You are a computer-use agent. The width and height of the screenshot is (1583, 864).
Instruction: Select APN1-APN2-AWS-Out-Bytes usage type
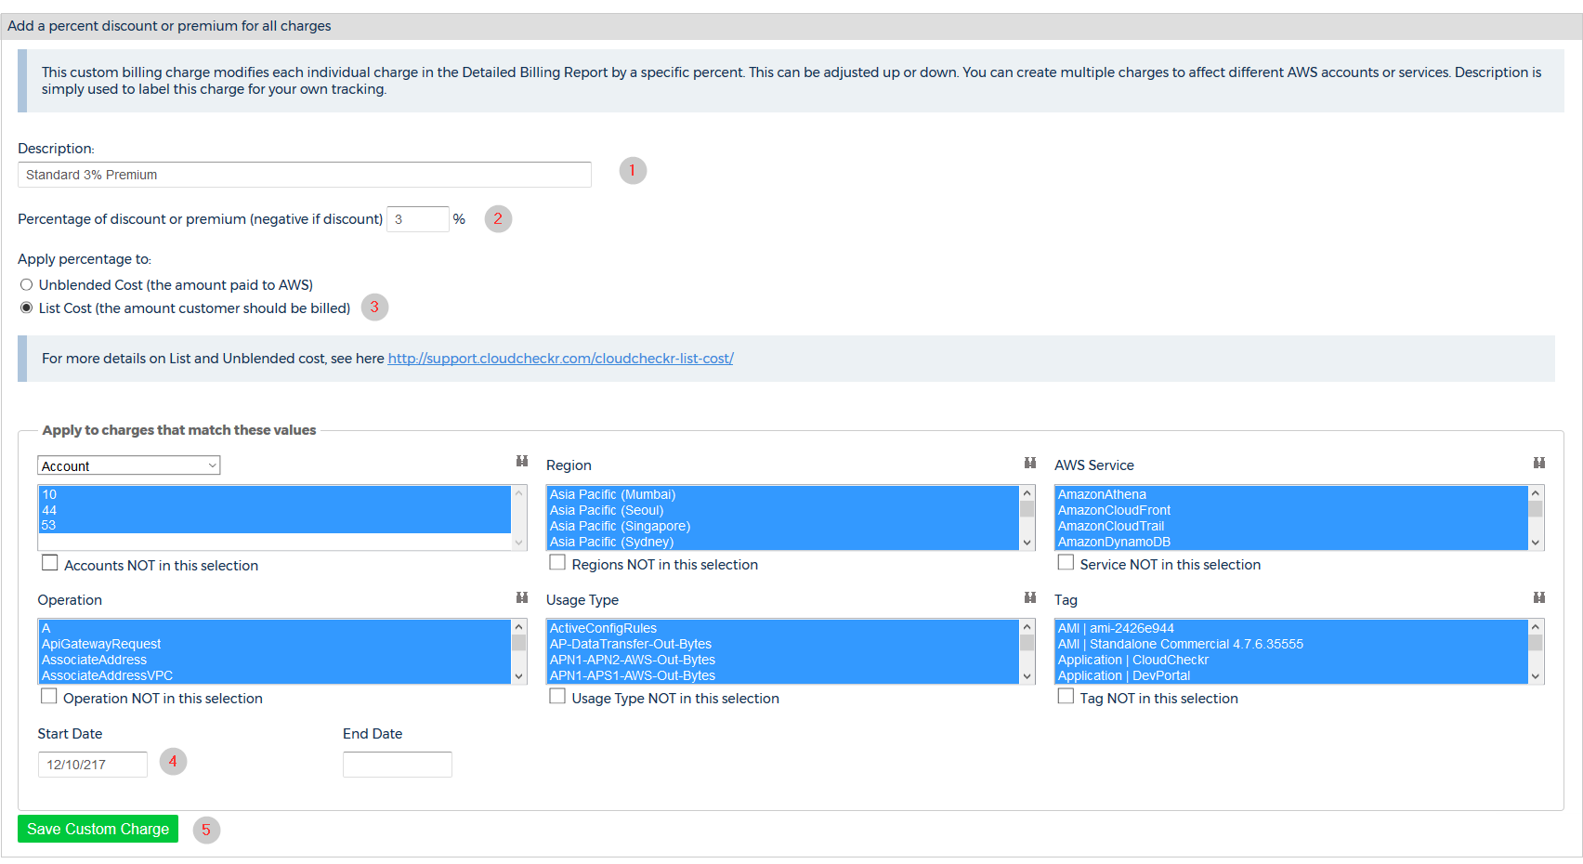click(783, 660)
